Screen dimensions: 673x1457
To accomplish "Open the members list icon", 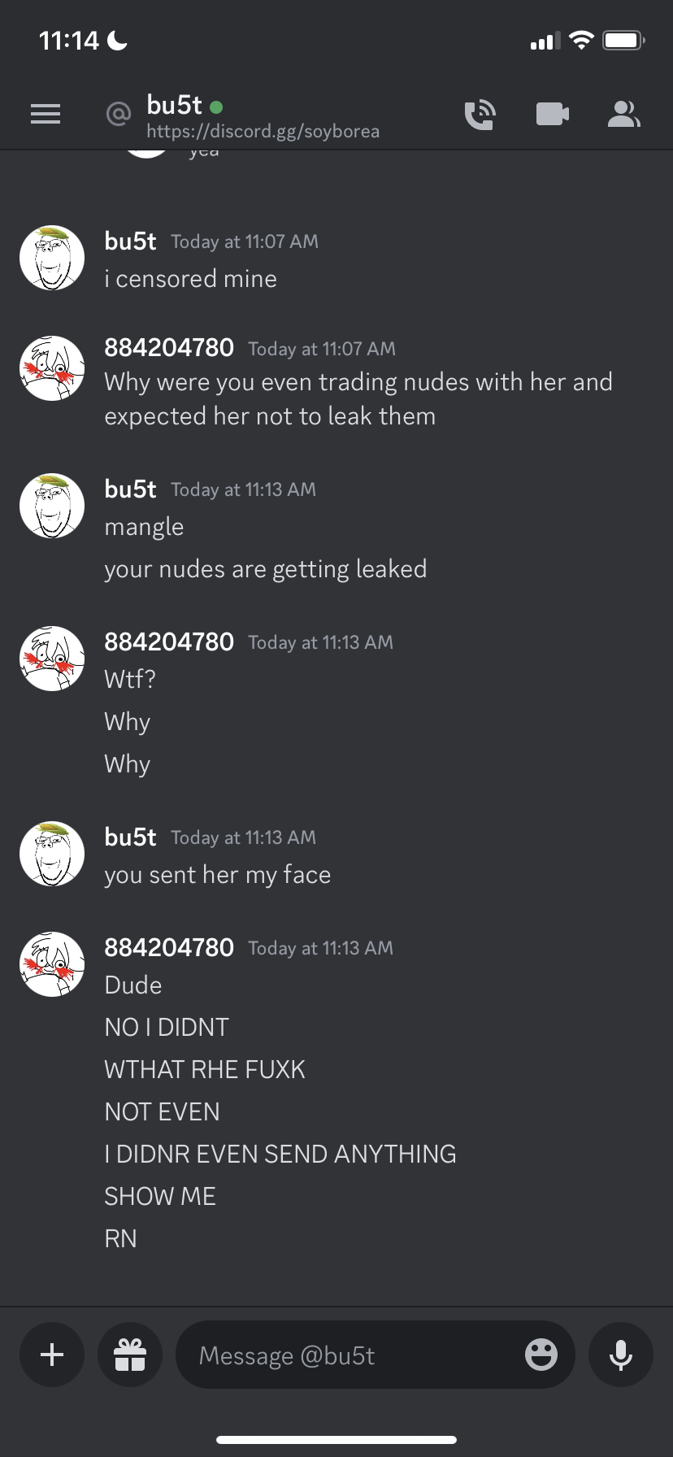I will coord(624,115).
